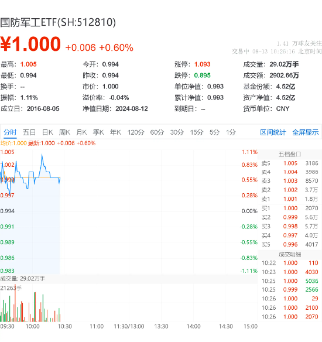The width and height of the screenshot is (322, 342).
Task: Switch to the 月K chart tab
Action: [x=81, y=132]
